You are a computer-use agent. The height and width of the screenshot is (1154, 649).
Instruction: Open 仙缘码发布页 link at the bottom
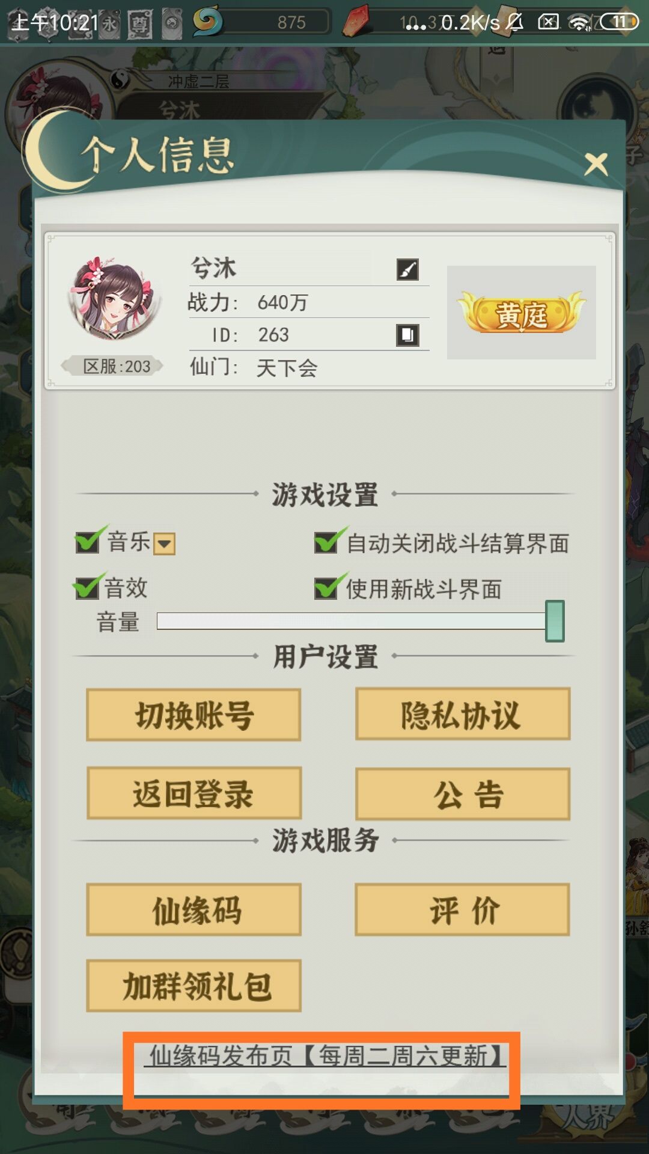click(325, 1056)
